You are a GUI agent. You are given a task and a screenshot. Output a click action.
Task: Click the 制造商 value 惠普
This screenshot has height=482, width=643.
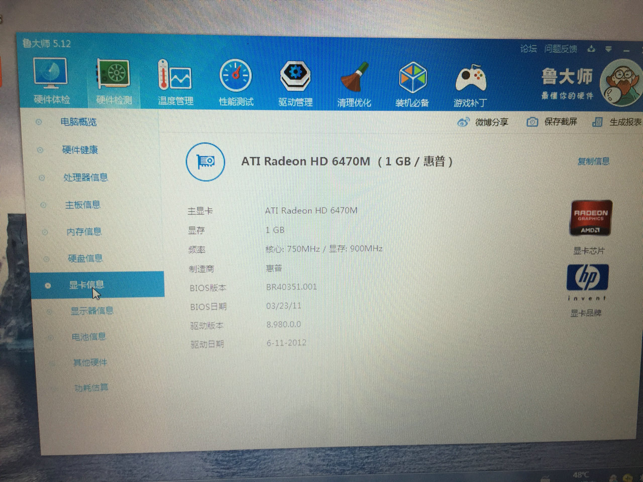click(x=274, y=268)
